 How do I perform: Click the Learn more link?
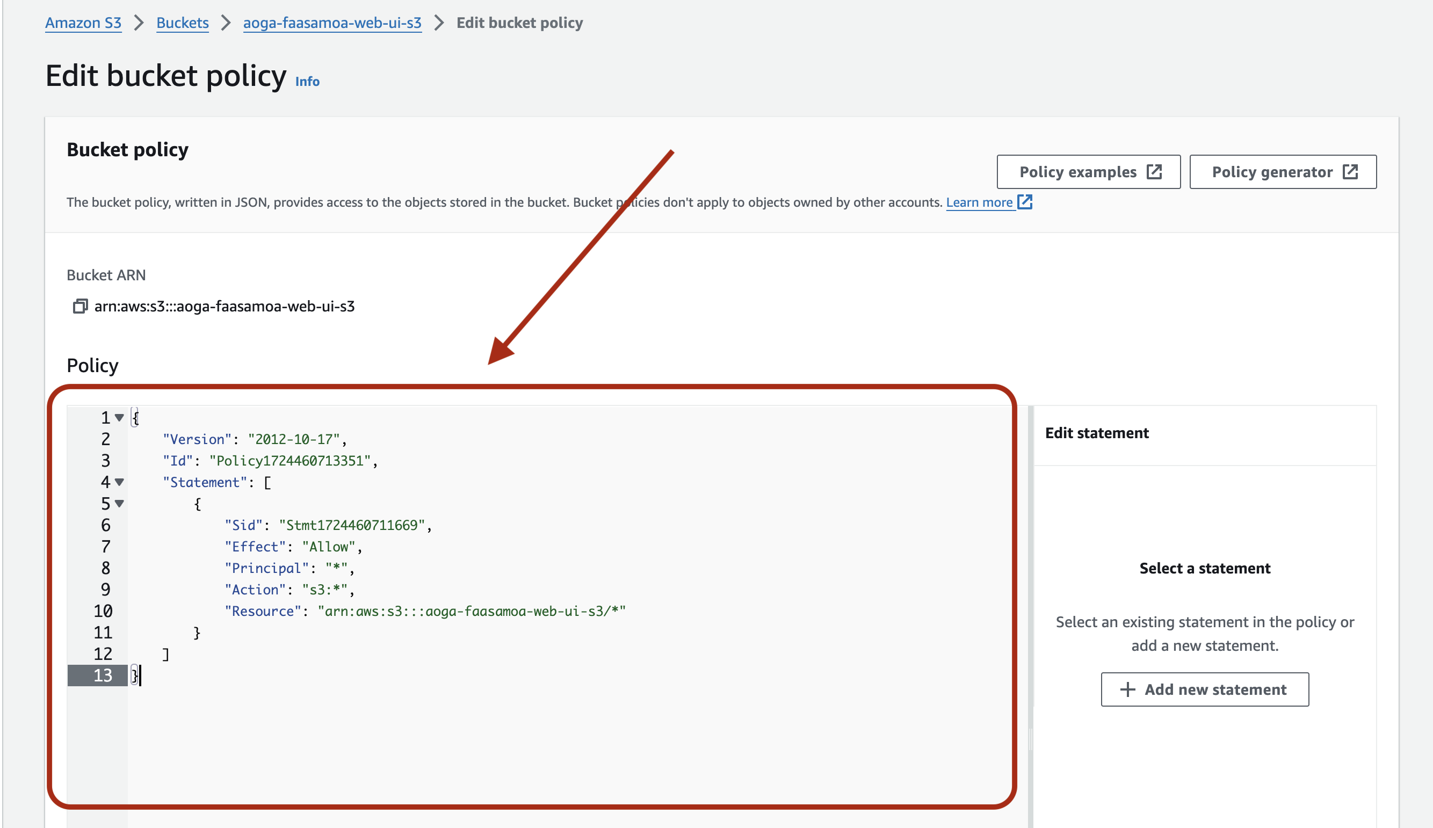(979, 202)
